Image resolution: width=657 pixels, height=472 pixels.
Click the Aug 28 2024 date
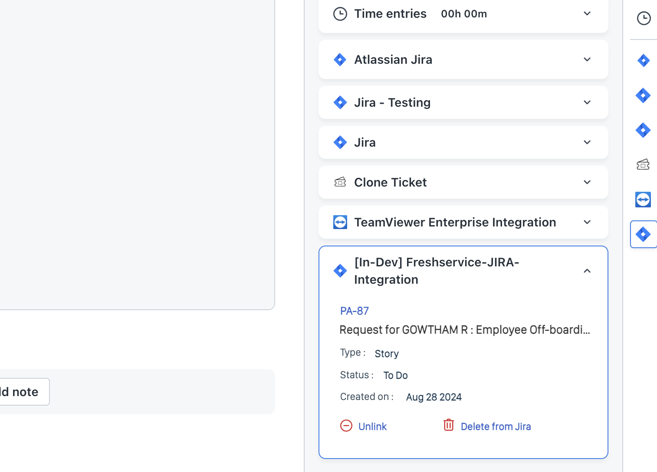click(x=434, y=397)
